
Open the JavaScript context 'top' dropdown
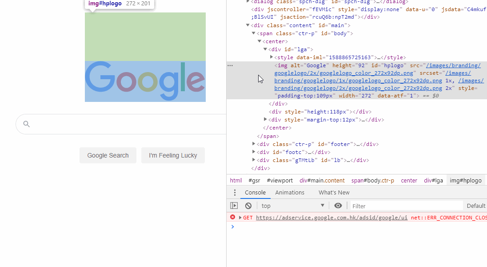[292, 206]
